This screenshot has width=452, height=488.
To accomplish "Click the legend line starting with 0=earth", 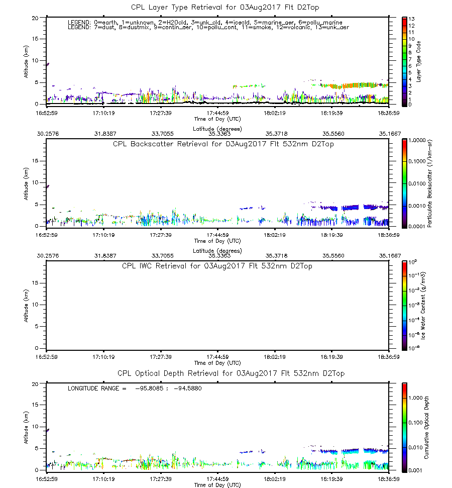I will click(x=205, y=23).
